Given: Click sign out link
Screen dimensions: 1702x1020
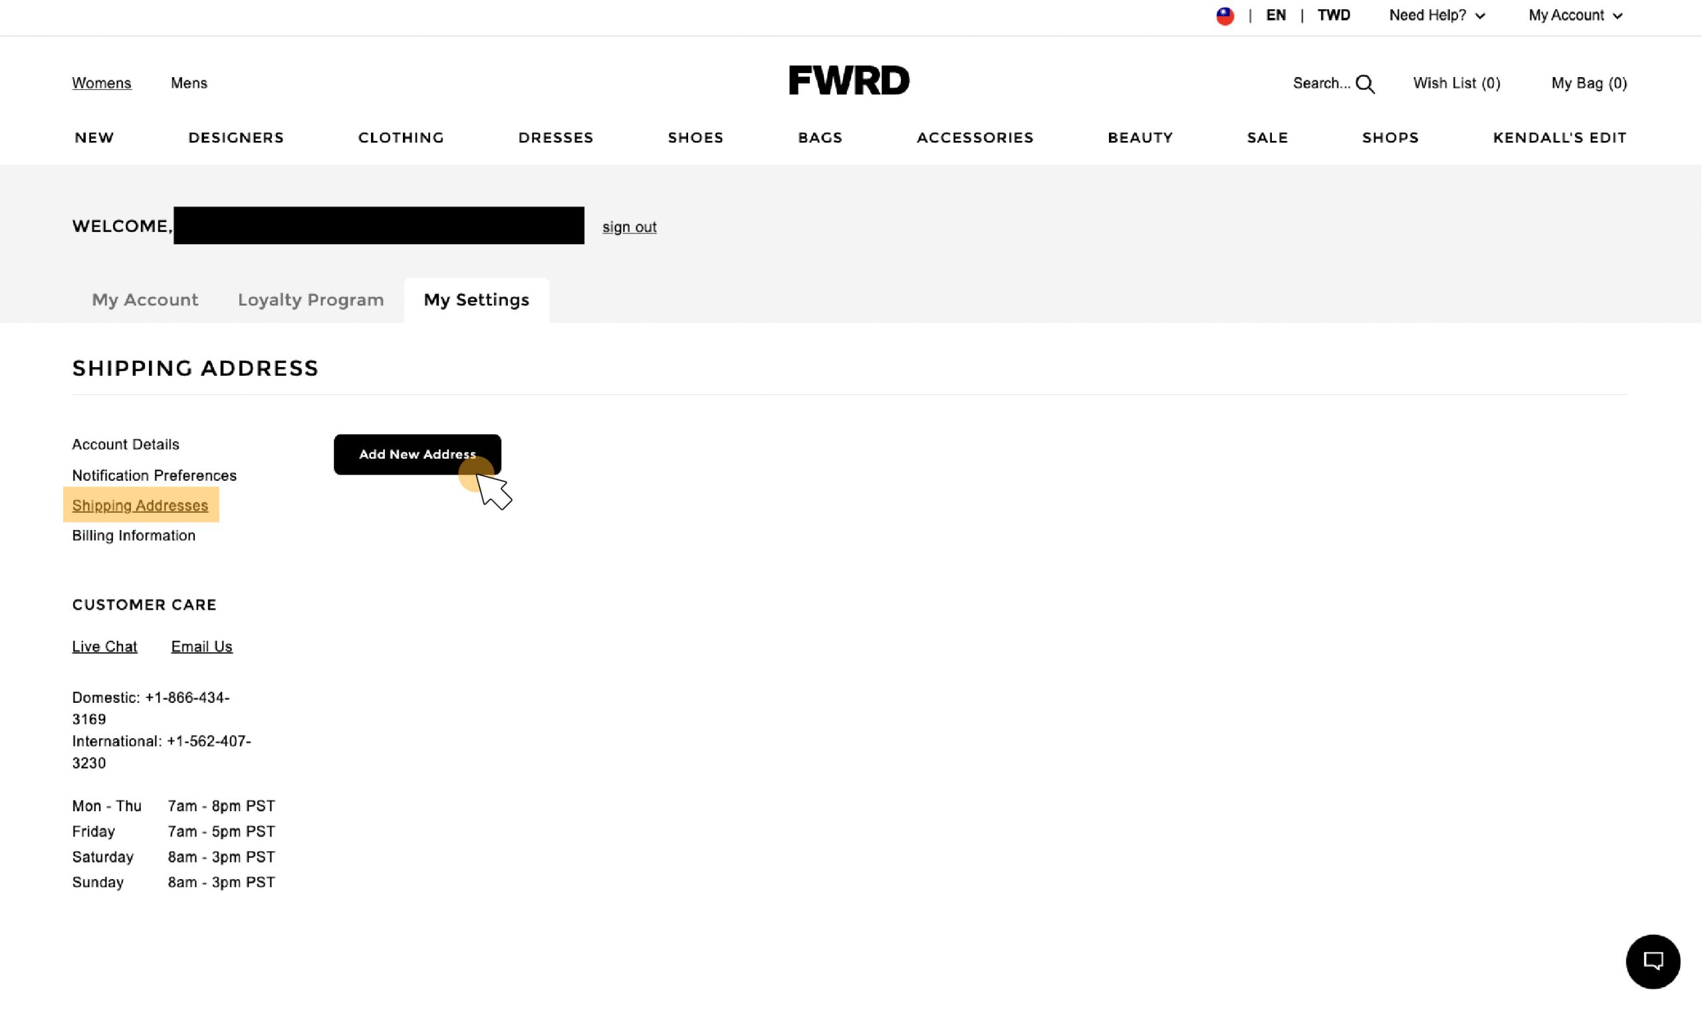Looking at the screenshot, I should [x=629, y=226].
